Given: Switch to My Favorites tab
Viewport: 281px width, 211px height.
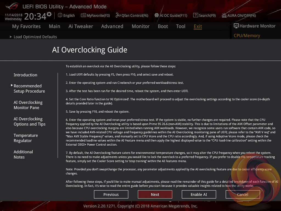Looking at the screenshot, I should [x=26, y=26].
